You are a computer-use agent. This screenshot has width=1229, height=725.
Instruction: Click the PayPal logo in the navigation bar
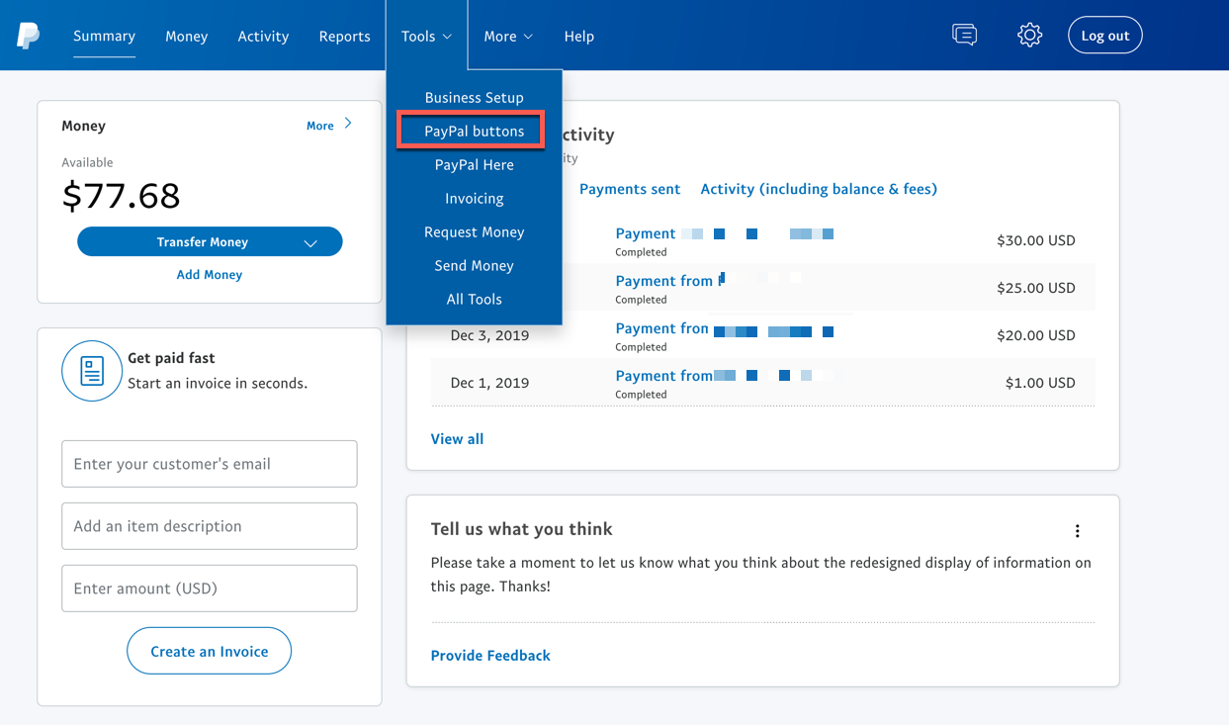click(x=29, y=36)
